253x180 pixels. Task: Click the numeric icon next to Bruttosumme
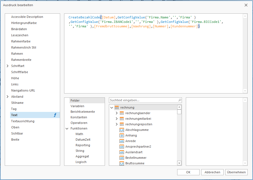(x=122, y=163)
